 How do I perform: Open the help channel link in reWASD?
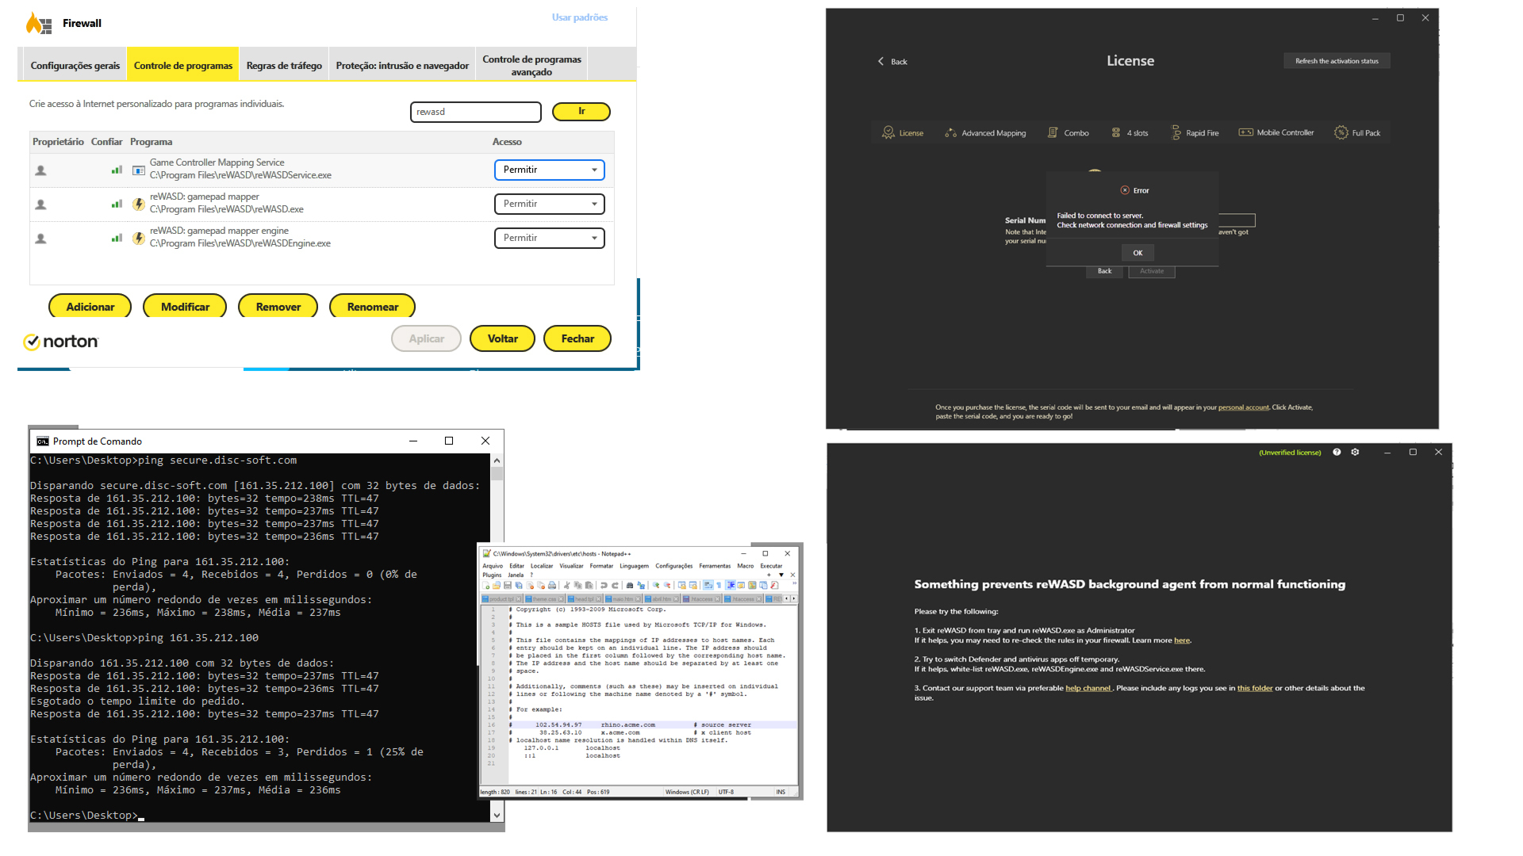(1088, 688)
